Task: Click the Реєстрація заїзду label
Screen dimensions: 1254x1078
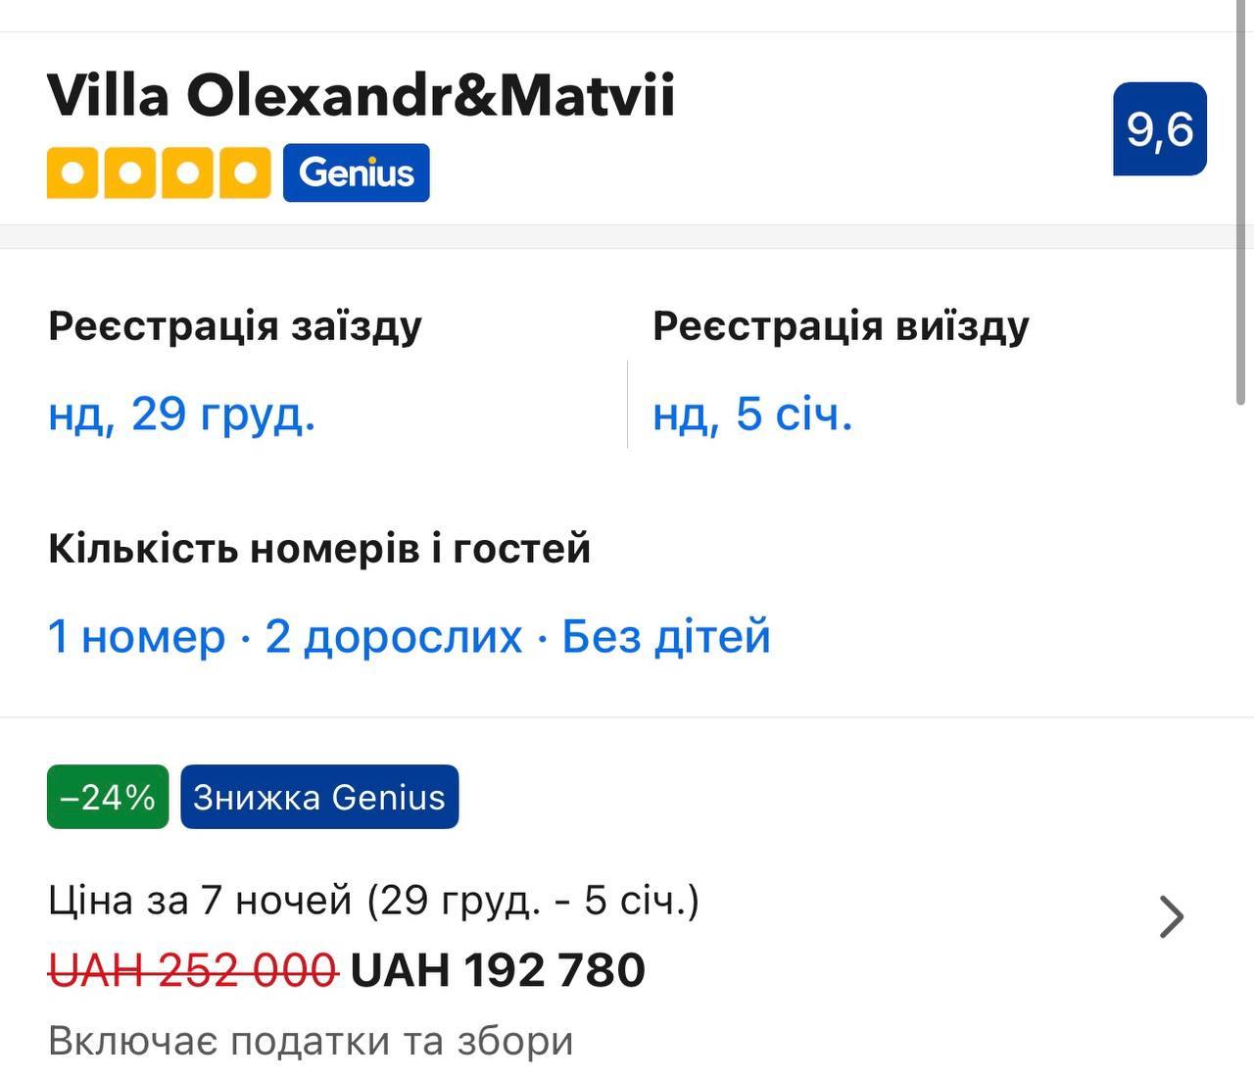Action: pos(235,326)
